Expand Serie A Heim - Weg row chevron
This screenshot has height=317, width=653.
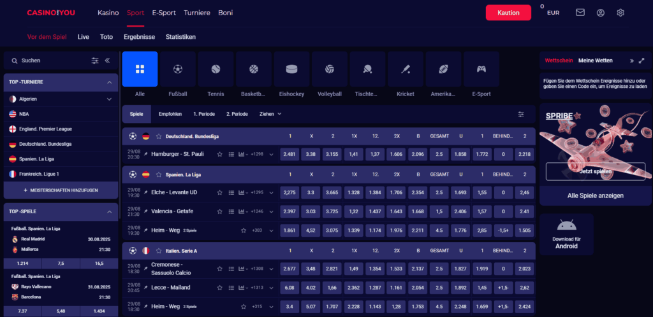(271, 307)
